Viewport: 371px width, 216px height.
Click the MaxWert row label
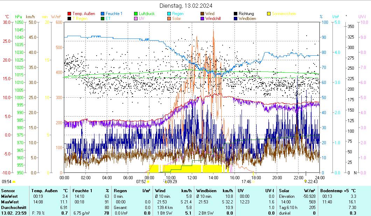9,202
